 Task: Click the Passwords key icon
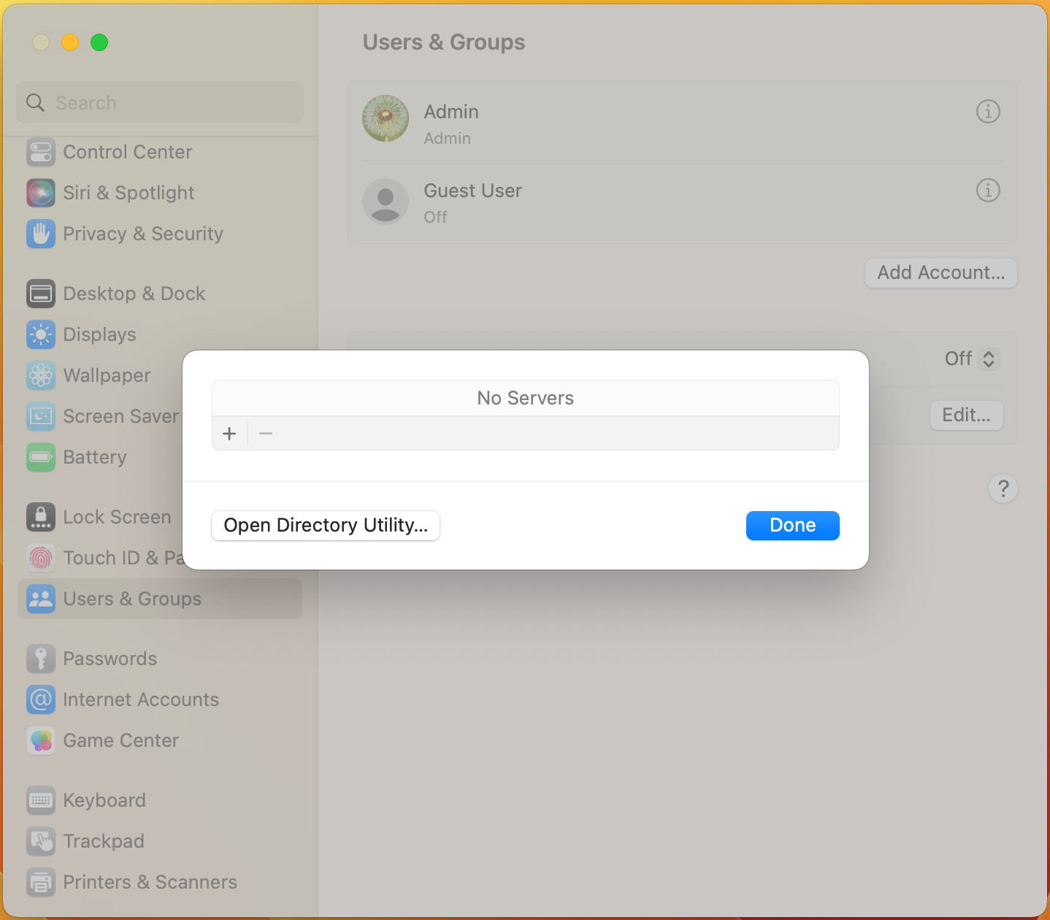(x=41, y=659)
